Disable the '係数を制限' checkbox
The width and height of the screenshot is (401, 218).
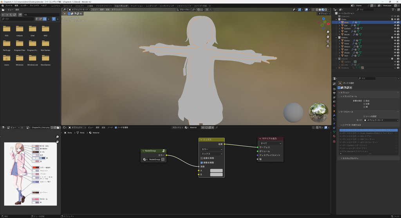coord(202,162)
